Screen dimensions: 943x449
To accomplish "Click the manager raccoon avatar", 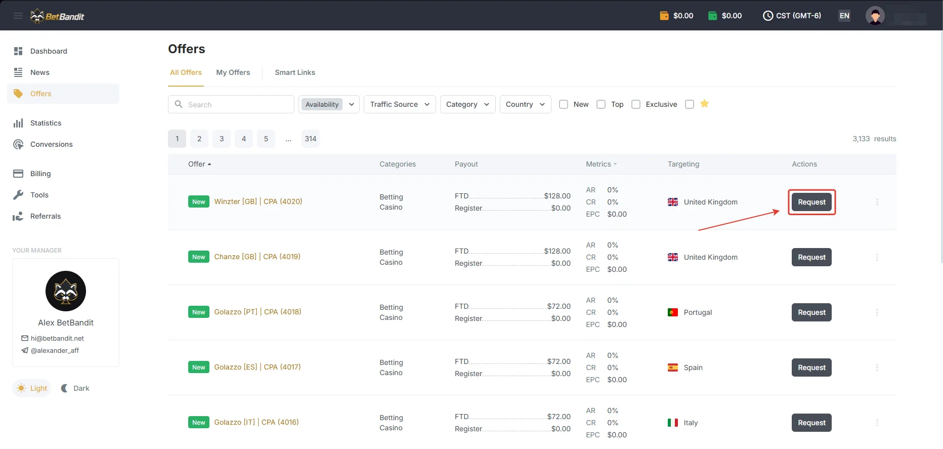I will (66, 291).
